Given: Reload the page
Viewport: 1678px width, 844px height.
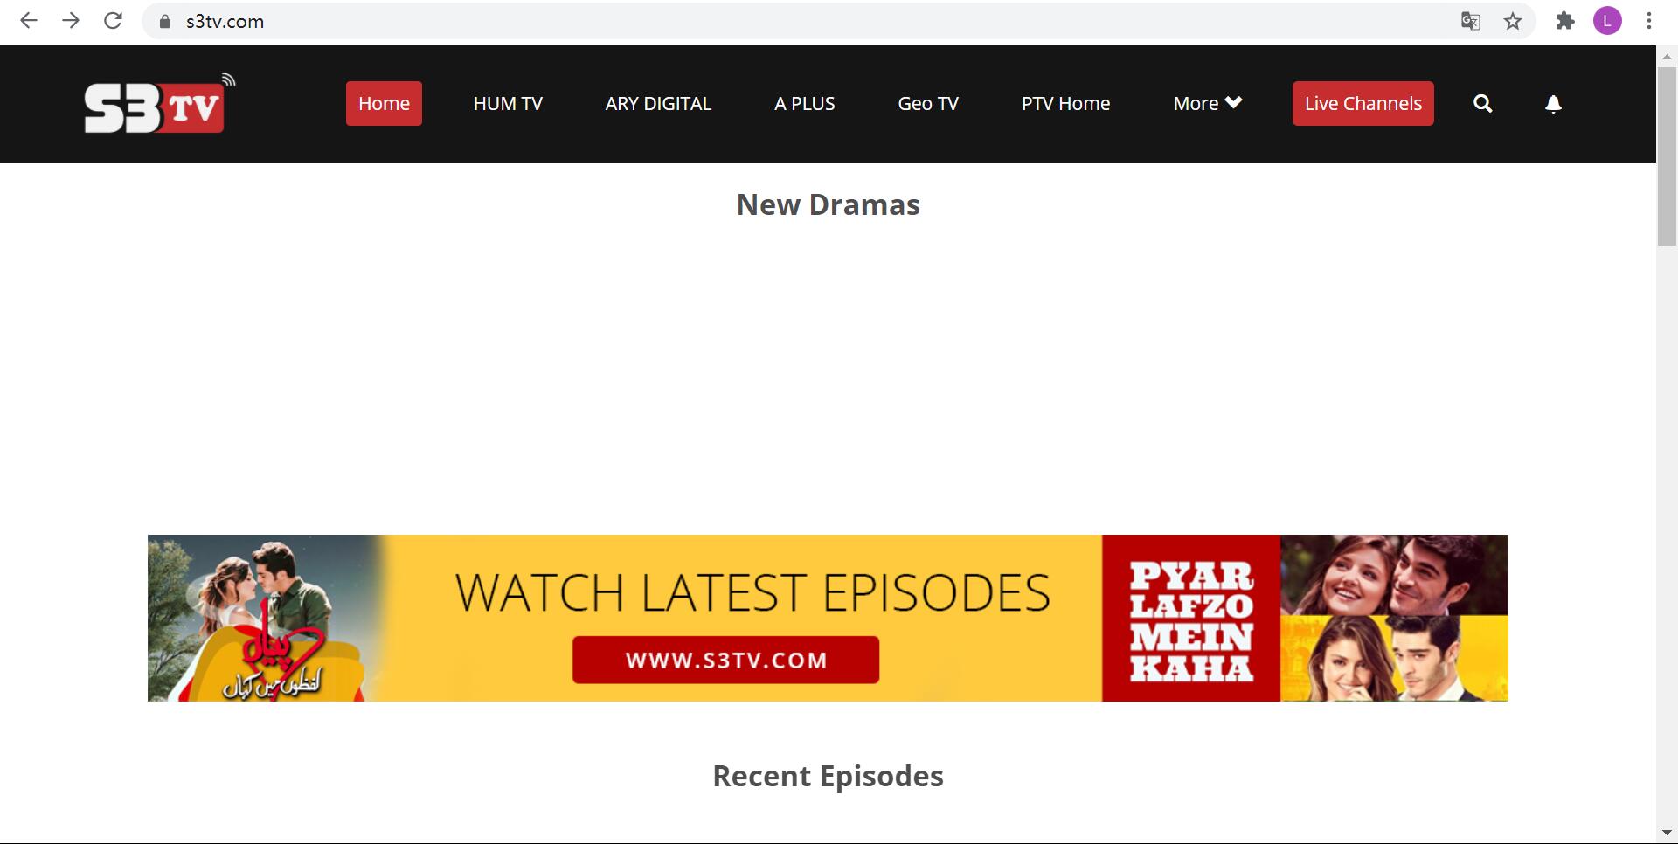Looking at the screenshot, I should pos(113,21).
